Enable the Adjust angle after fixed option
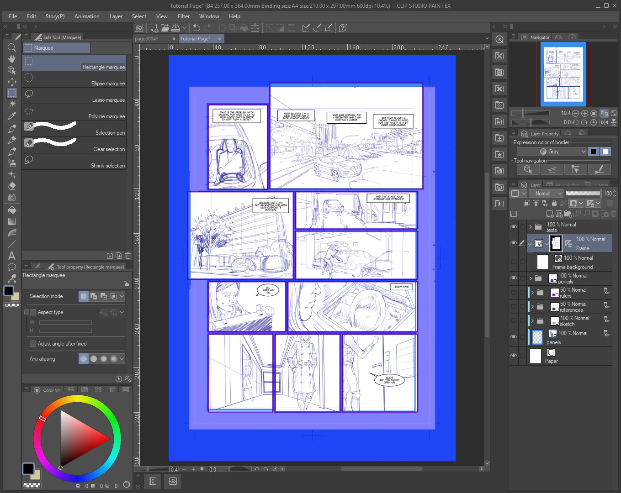The image size is (621, 493). click(x=33, y=343)
